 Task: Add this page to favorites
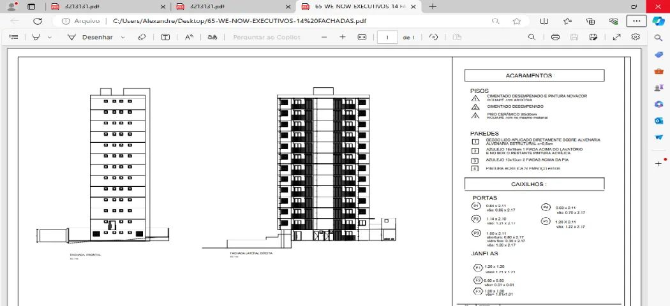[517, 21]
